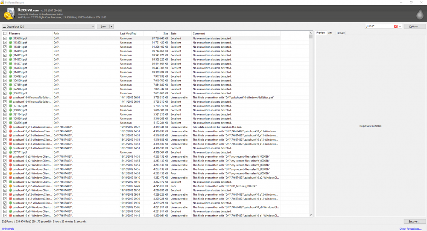427x231 pixels.
Task: Uncheck the [100502].pdf checkbox
Action: click(x=5, y=110)
